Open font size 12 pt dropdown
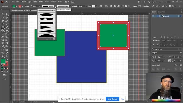 click(x=164, y=57)
